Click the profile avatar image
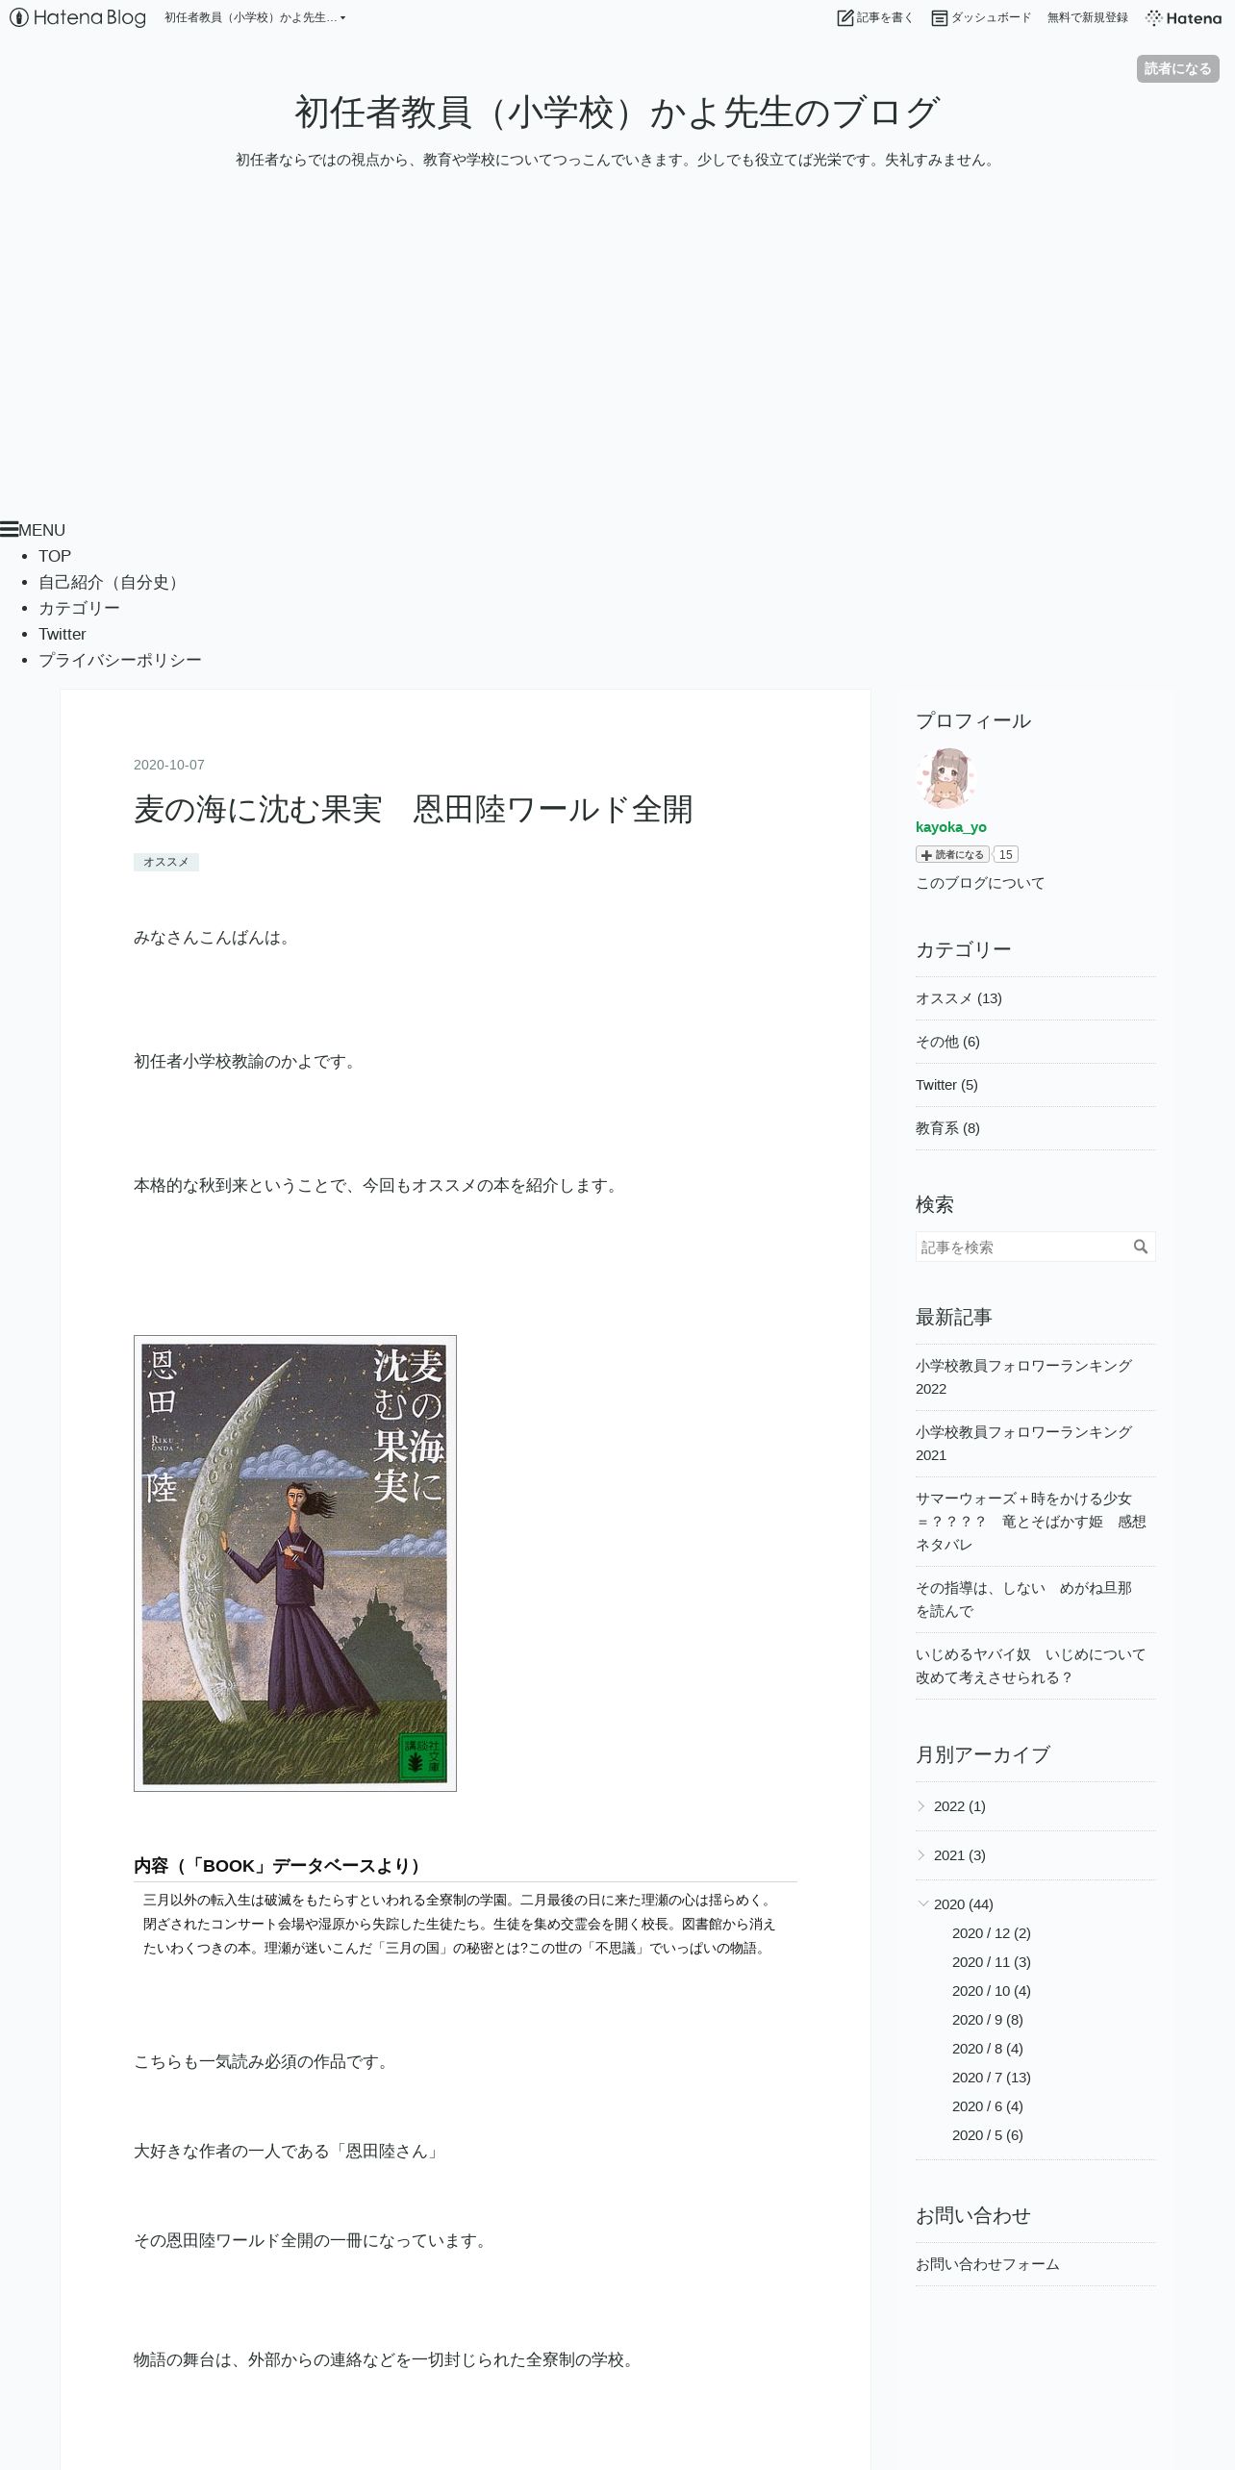This screenshot has height=2470, width=1235. 945,778
